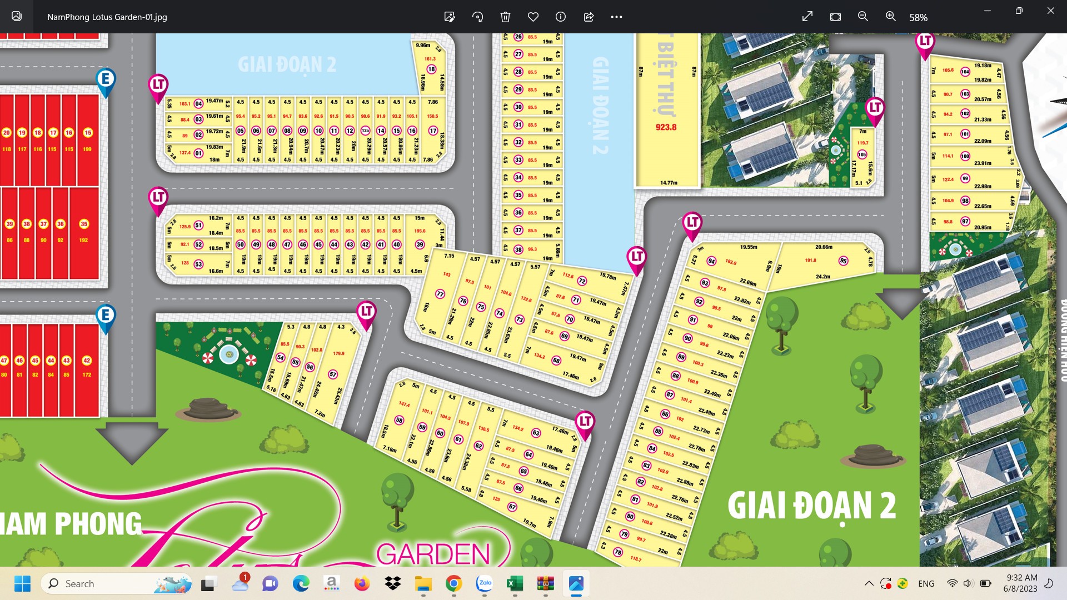This screenshot has height=600, width=1067.
Task: Click the zoom out magnifier icon
Action: tap(862, 16)
